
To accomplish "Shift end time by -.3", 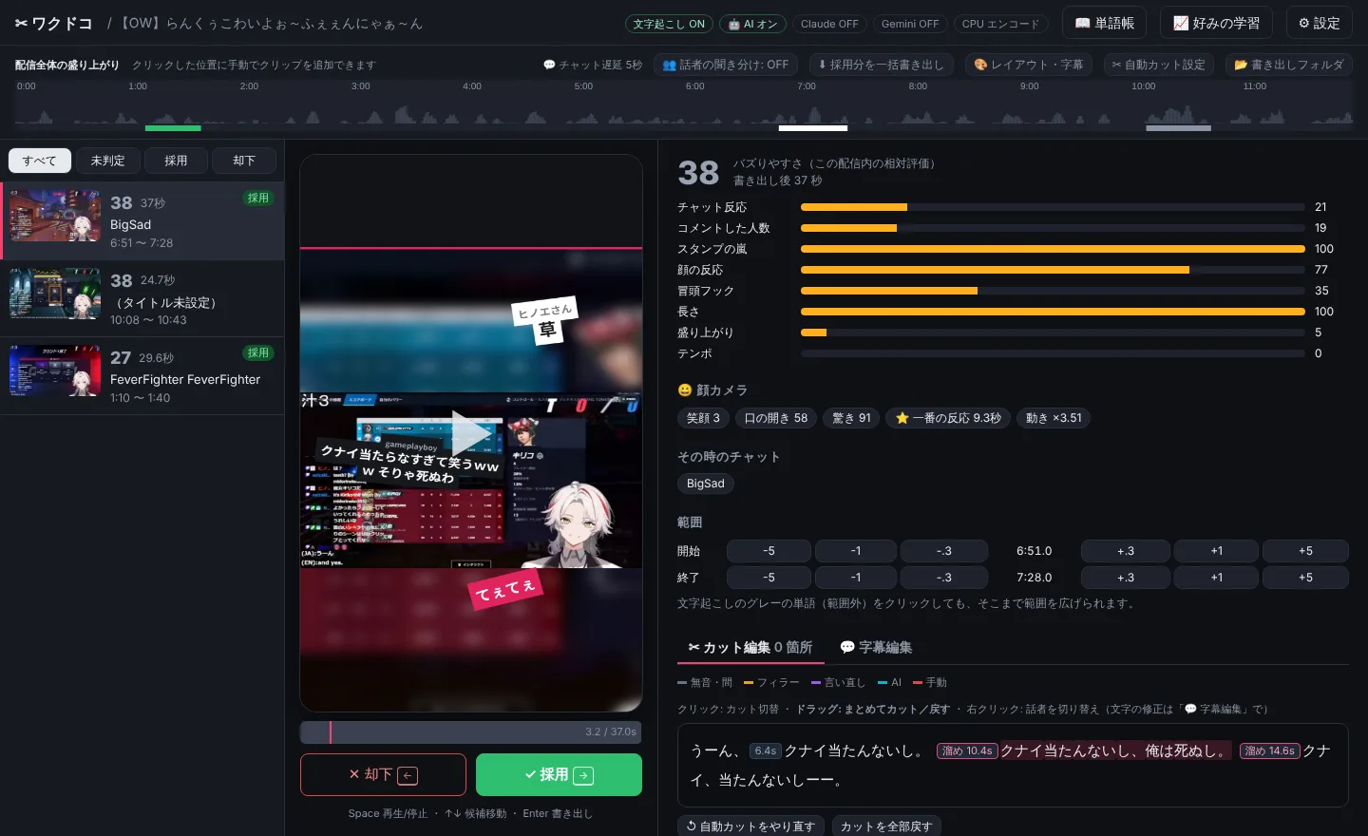I will click(x=944, y=578).
